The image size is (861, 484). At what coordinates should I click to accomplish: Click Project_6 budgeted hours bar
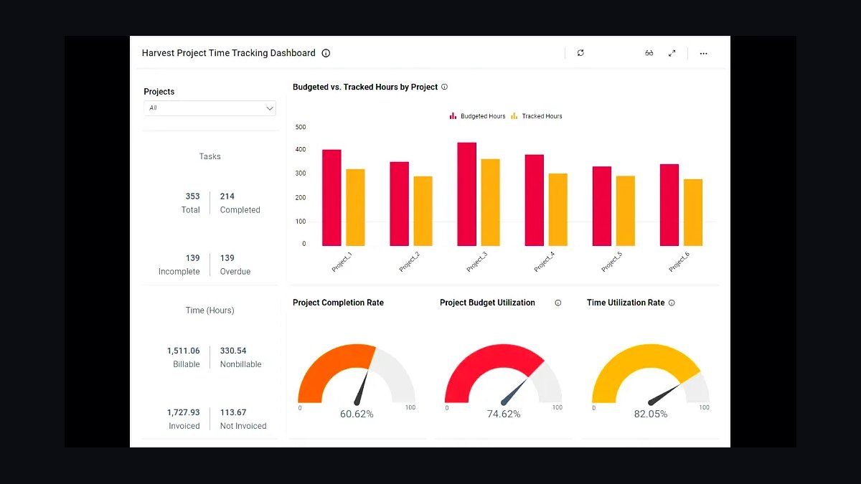(669, 205)
